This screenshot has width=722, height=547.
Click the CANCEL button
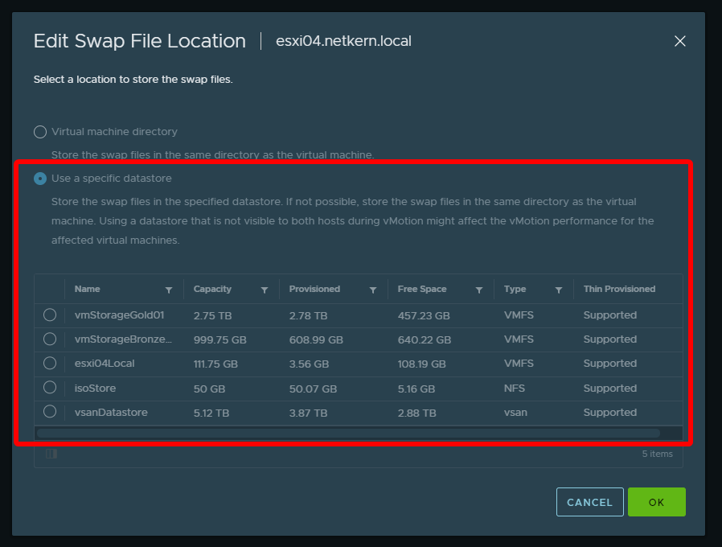click(590, 502)
